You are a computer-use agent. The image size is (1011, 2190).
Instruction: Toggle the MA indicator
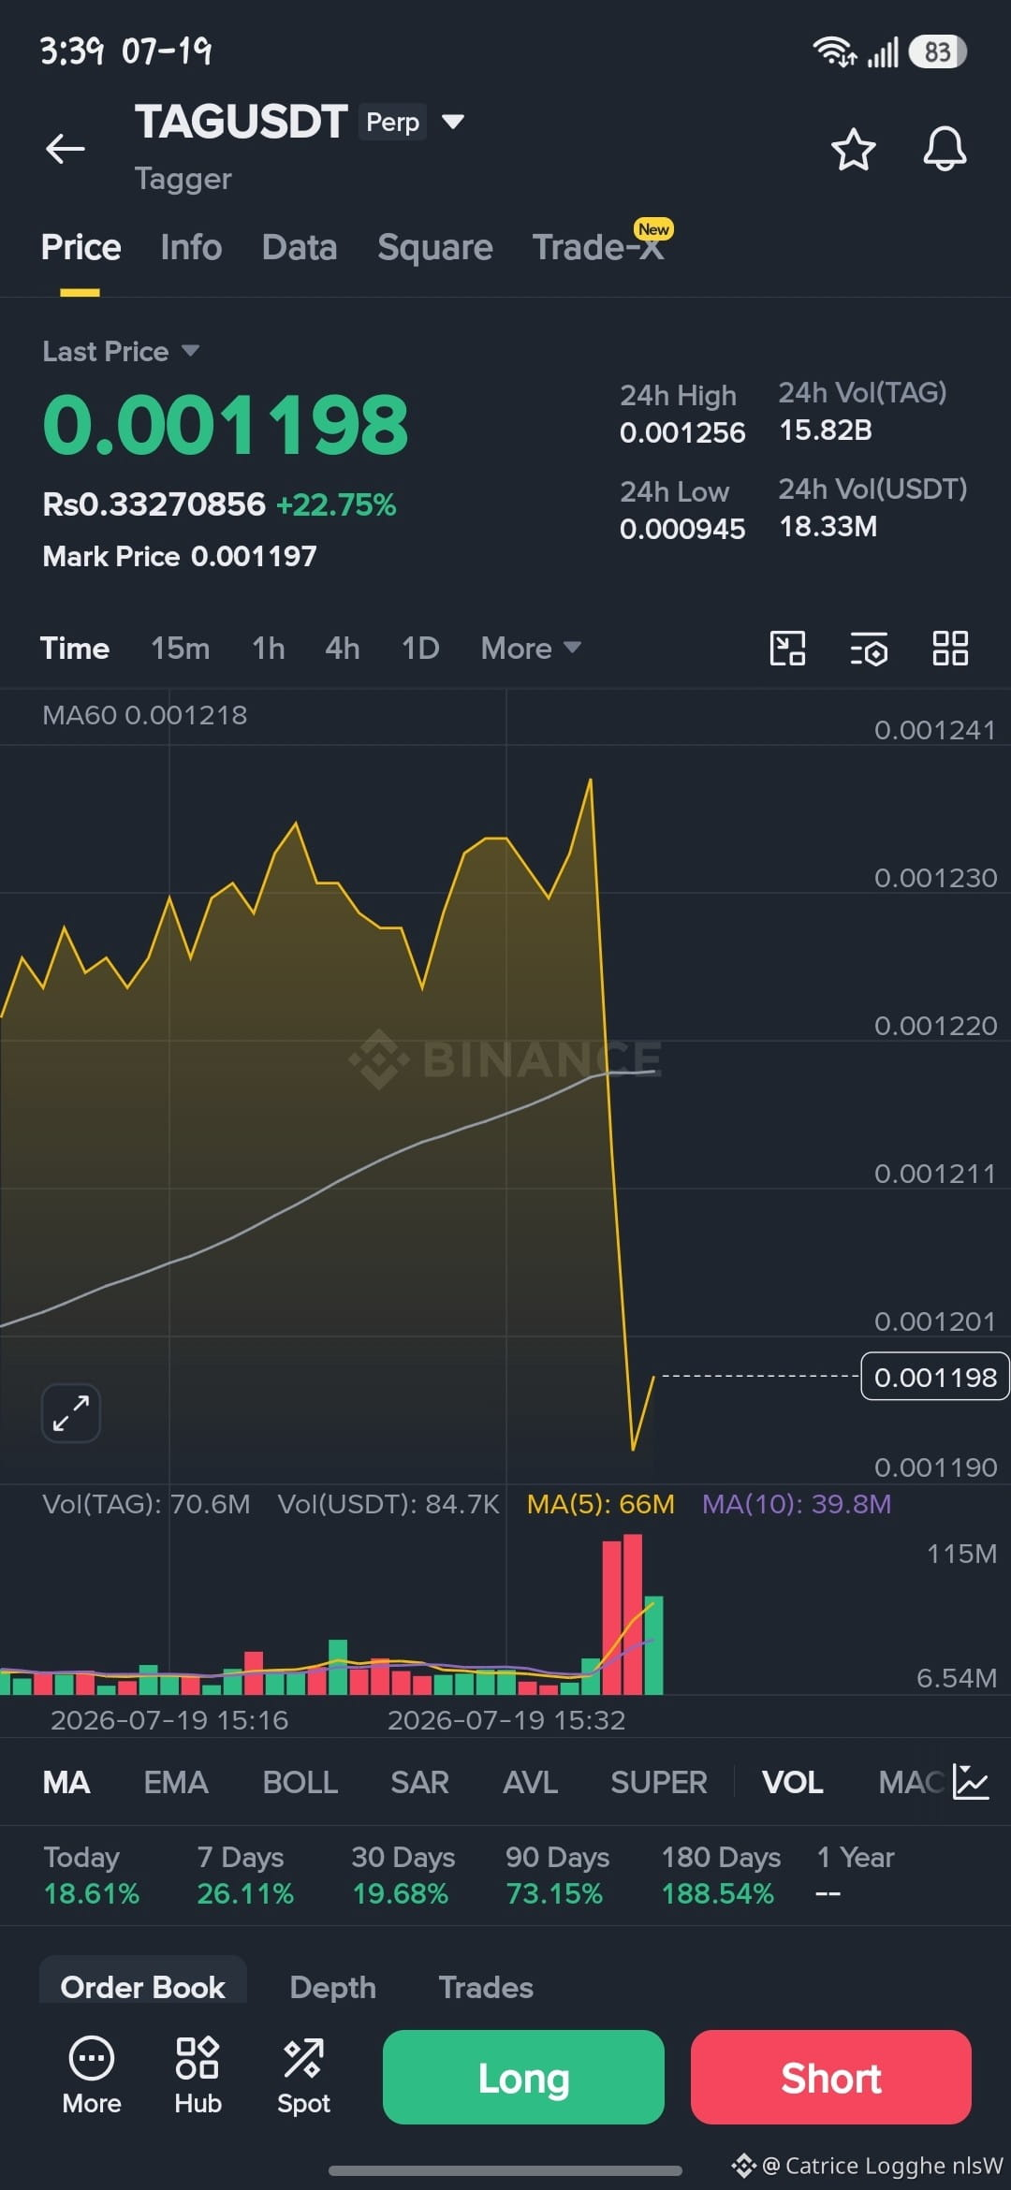(x=66, y=1782)
